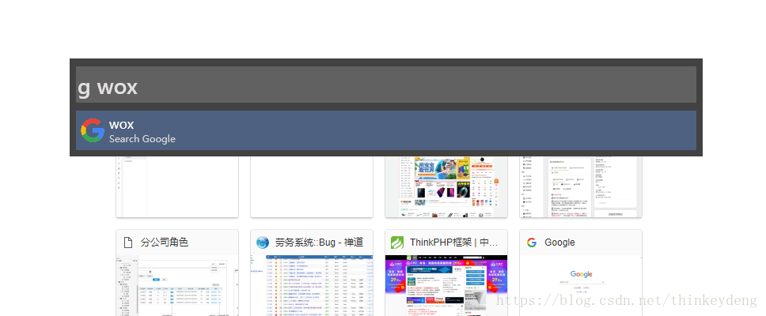Screen dimensions: 766x316
Task: Open the 禅道 bug list thumbnail
Action: (x=312, y=285)
